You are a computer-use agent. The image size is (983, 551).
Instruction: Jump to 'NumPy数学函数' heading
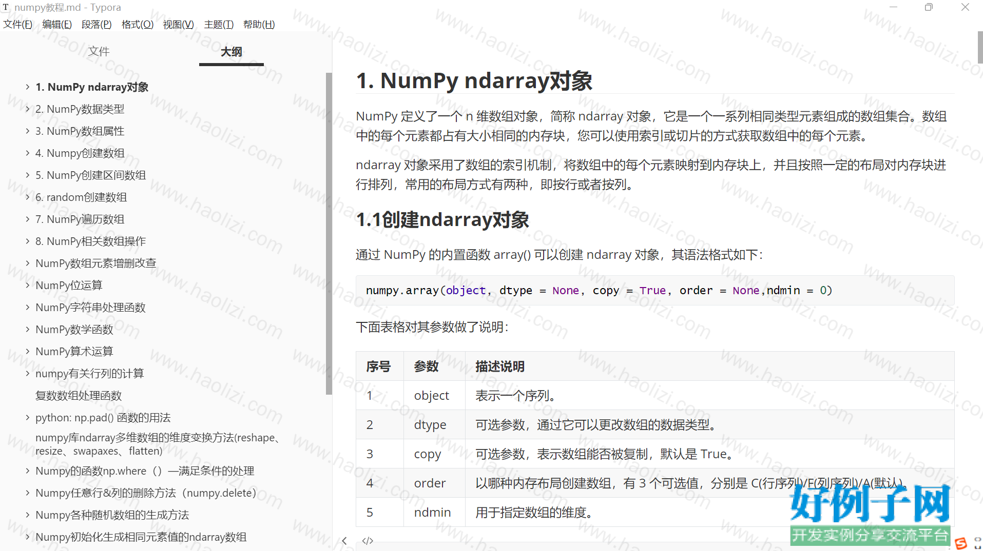click(x=74, y=330)
